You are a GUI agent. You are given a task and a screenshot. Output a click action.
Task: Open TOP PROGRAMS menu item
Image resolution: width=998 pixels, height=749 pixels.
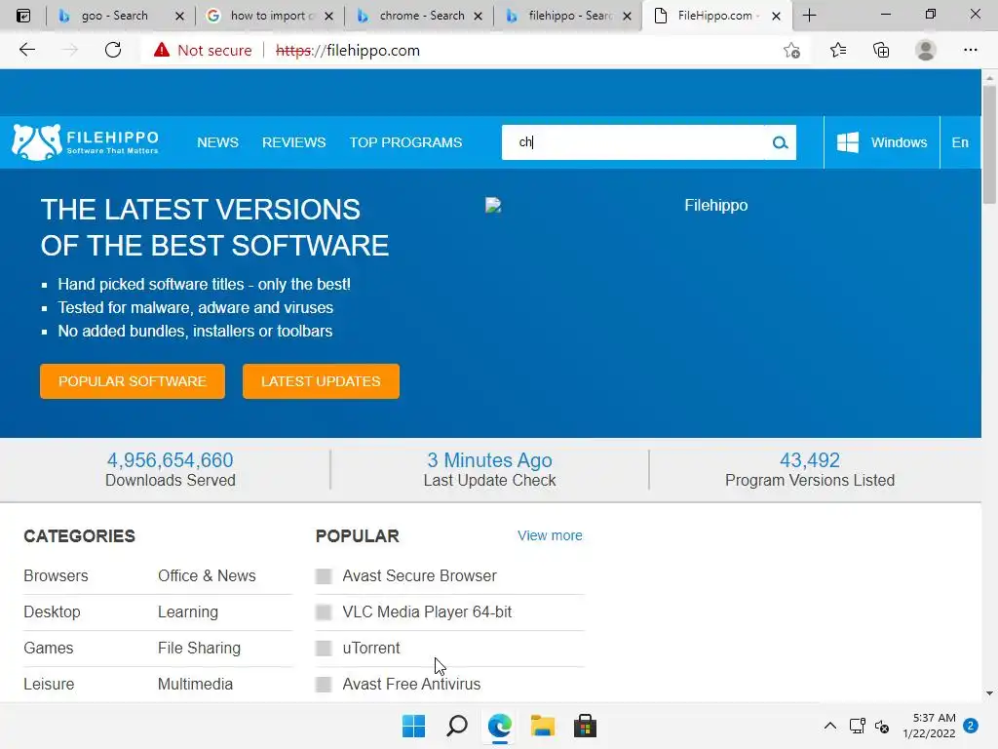(405, 142)
